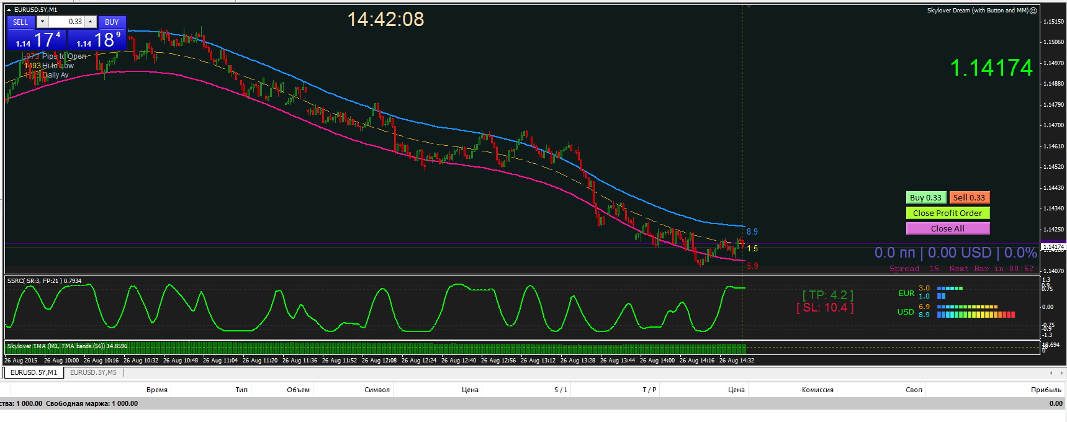Click the S / L column header
This screenshot has width=1067, height=422.
(x=561, y=390)
